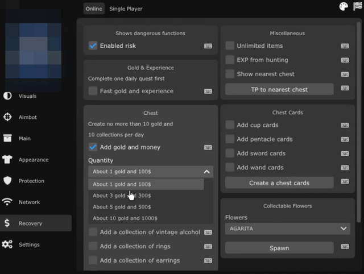Toggle Show nearest chest checkbox

coord(230,74)
